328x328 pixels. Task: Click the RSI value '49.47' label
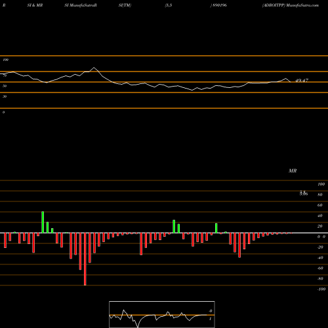(x=302, y=81)
